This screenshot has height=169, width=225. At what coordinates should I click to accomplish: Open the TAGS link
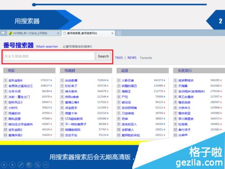[x=119, y=58]
